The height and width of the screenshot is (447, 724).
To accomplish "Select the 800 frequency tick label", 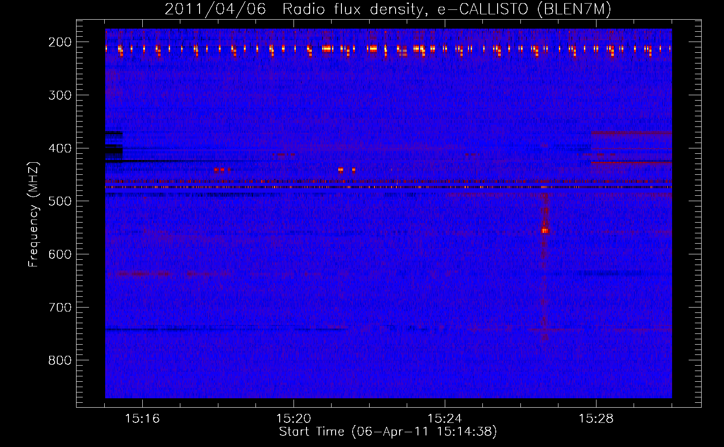I will 60,360.
